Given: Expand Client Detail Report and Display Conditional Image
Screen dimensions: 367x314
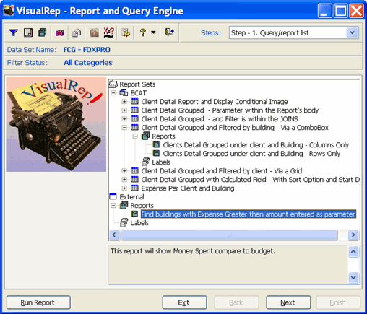Looking at the screenshot, I should tap(124, 102).
